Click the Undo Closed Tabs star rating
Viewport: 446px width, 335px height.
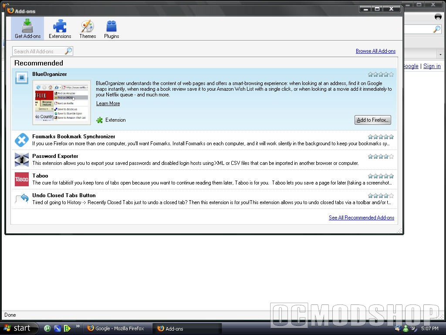pos(381,196)
